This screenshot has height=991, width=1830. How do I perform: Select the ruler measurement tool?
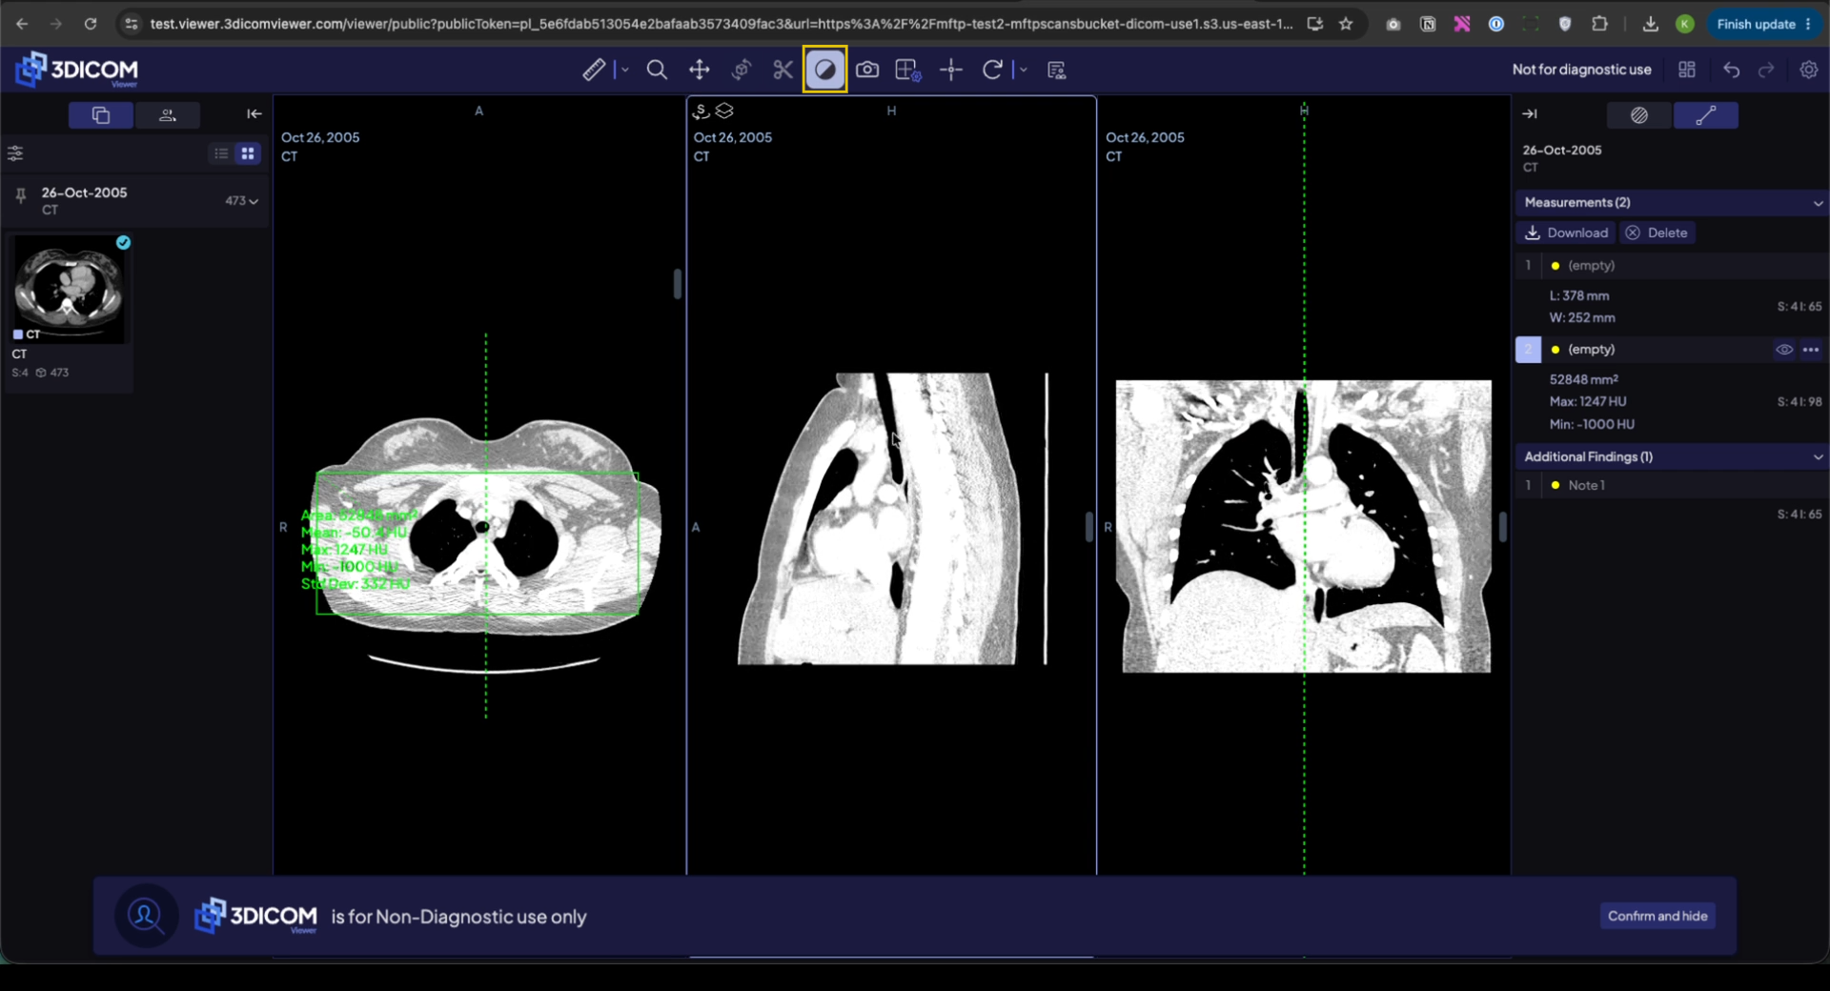(x=594, y=70)
